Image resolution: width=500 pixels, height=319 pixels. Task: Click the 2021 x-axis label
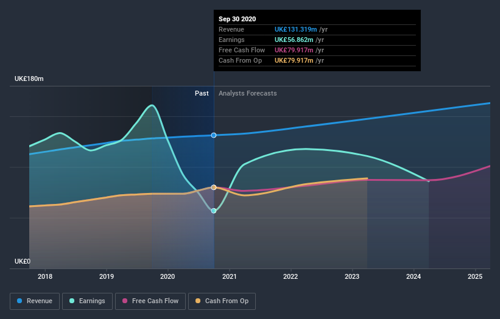pyautogui.click(x=229, y=276)
